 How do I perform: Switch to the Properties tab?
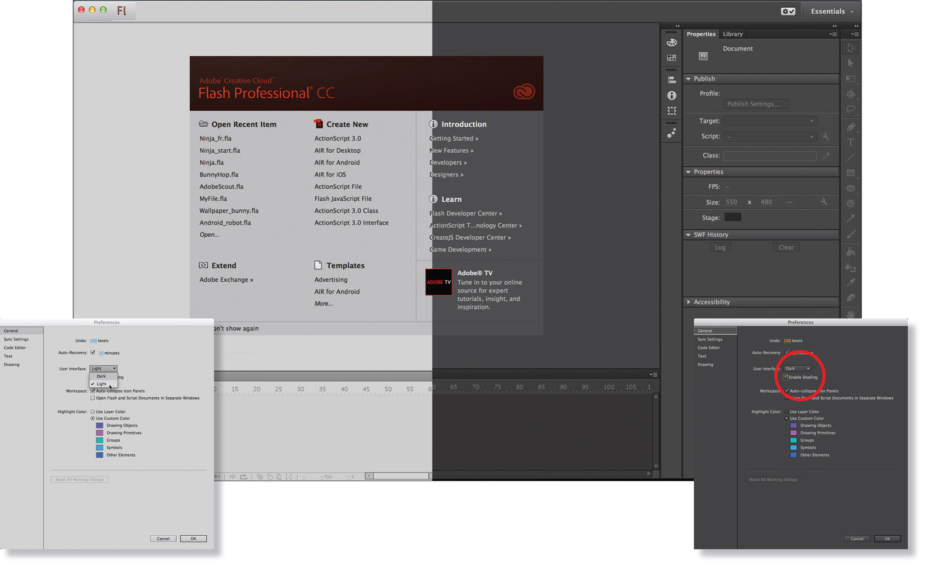(x=701, y=34)
